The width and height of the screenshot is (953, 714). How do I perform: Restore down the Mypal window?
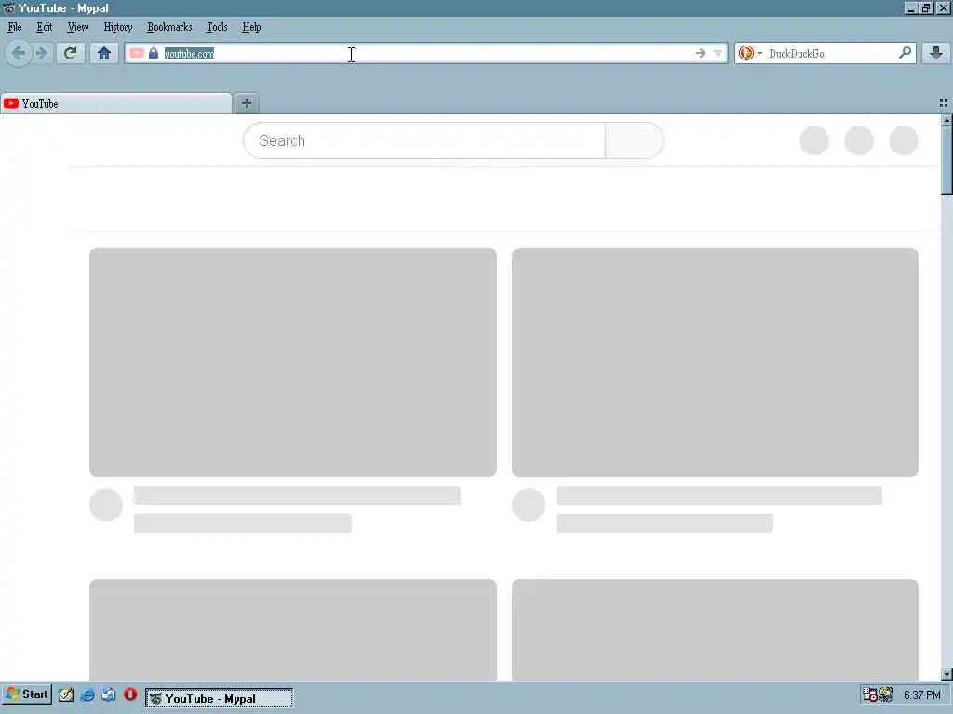click(x=926, y=7)
